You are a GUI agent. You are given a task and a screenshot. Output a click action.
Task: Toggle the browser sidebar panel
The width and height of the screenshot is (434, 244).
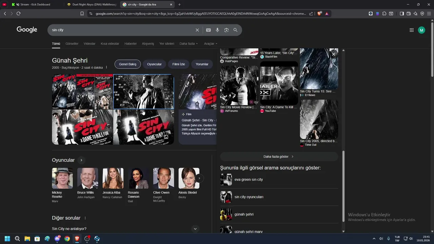(402, 14)
